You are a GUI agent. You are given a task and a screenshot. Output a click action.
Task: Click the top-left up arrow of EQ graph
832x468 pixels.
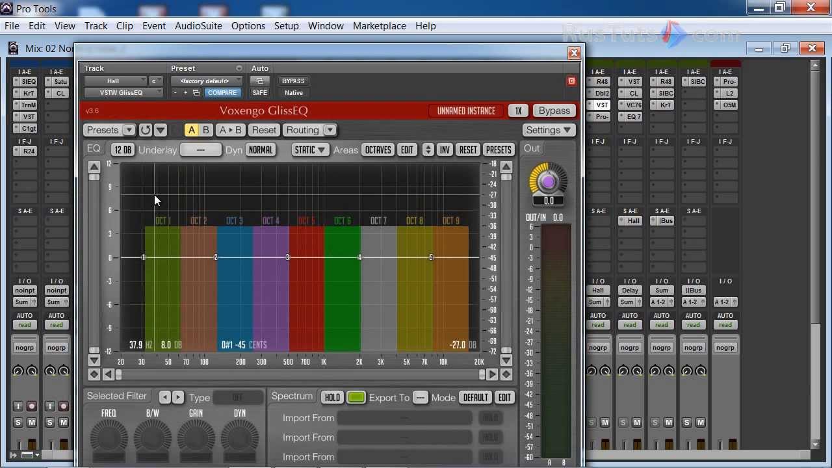click(x=94, y=167)
